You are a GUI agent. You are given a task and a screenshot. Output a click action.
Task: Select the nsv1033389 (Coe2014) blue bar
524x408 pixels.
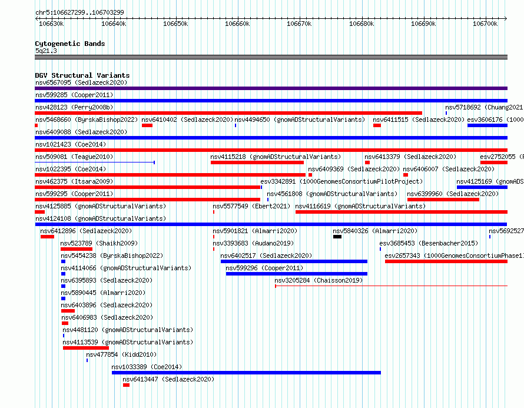(246, 373)
